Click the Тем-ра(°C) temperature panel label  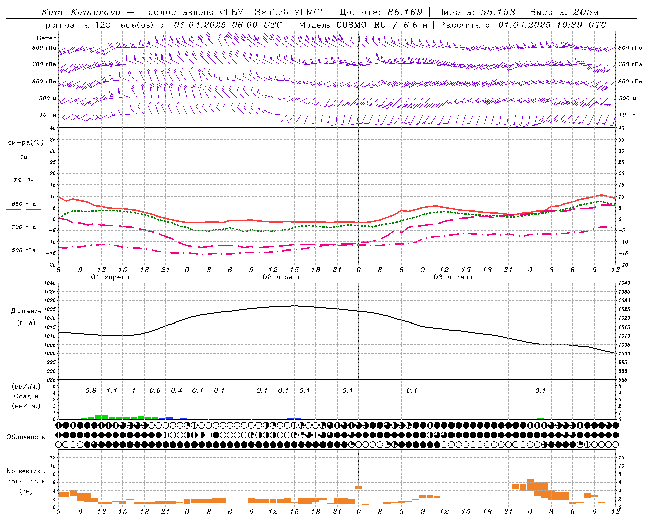[x=24, y=143]
